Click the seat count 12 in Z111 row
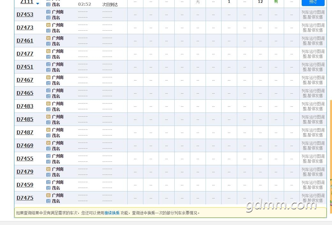 [x=260, y=2]
